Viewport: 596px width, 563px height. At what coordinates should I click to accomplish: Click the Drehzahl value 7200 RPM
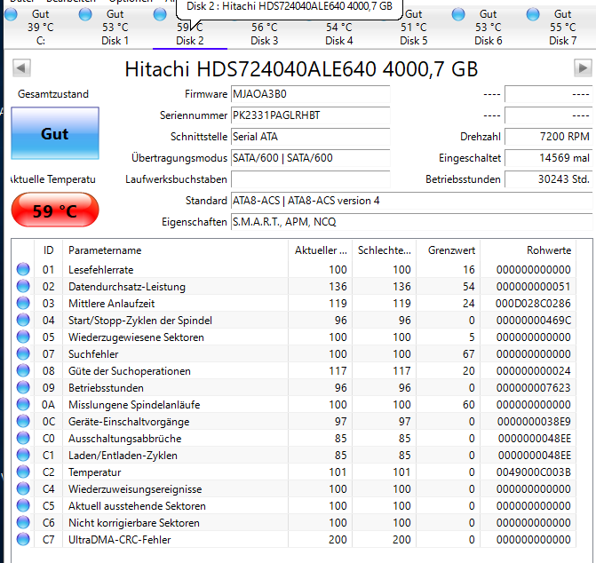pos(549,137)
